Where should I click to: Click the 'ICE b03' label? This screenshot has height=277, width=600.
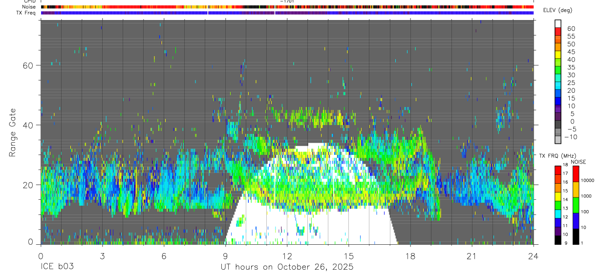click(x=57, y=267)
